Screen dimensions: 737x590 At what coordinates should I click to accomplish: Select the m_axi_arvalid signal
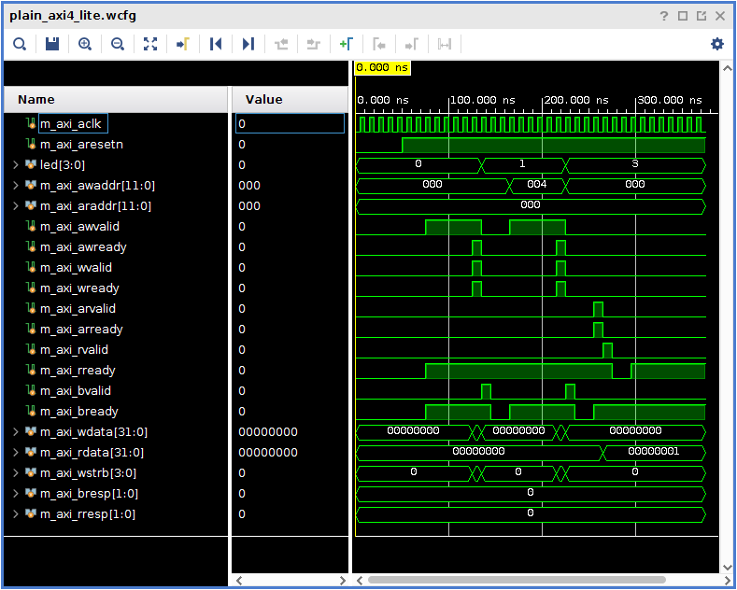[x=78, y=309]
